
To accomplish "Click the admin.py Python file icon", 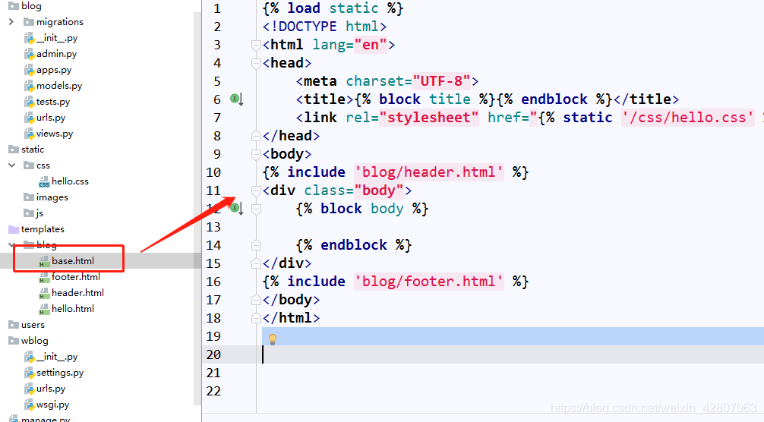I will 29,54.
